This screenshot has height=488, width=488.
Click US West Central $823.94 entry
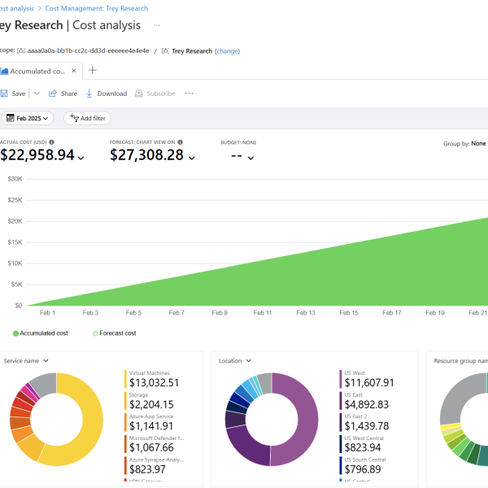pos(362,444)
